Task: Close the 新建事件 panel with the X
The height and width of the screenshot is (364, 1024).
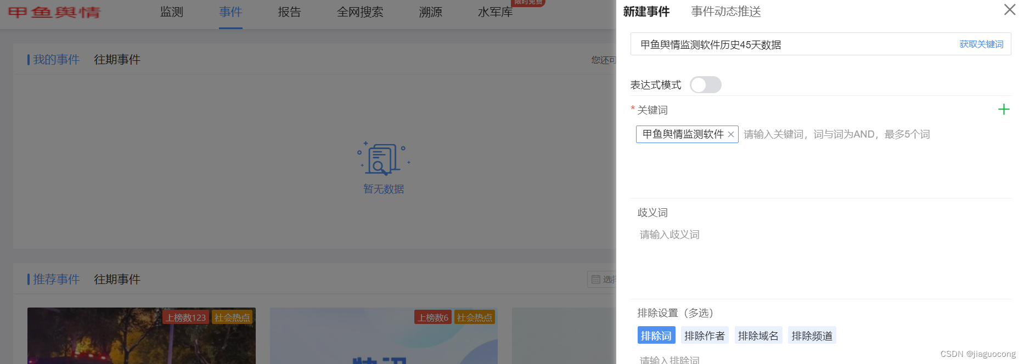Action: coord(1009,10)
